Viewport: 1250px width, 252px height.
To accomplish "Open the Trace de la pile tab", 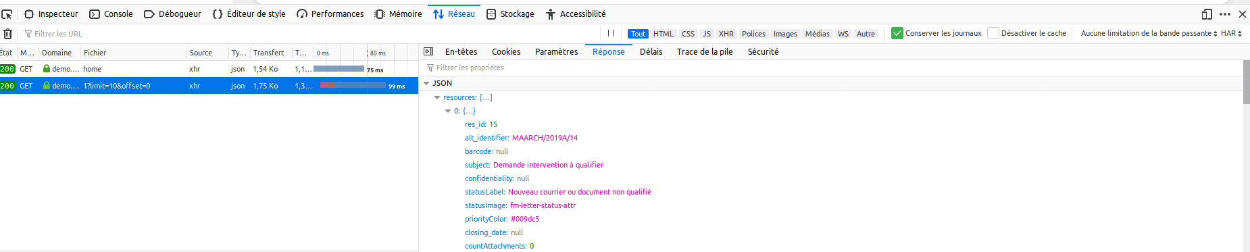I will pyautogui.click(x=705, y=52).
